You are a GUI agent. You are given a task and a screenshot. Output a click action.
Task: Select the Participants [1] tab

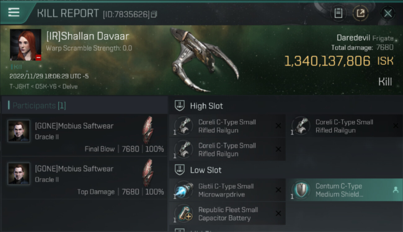[39, 106]
